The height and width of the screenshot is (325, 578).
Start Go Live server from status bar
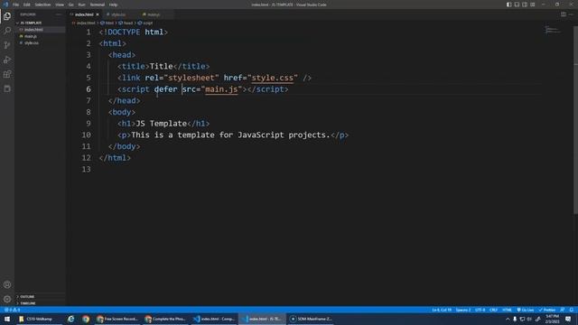[526, 310]
